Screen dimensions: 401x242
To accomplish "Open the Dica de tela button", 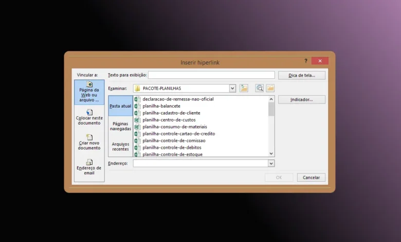I will (302, 75).
